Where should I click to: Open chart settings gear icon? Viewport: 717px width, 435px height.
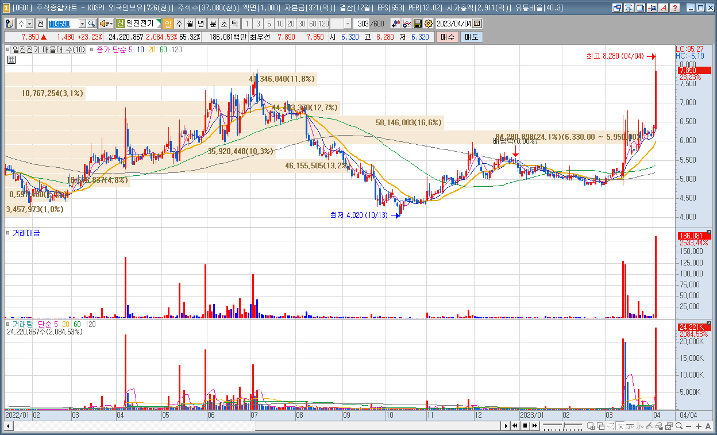(429, 24)
